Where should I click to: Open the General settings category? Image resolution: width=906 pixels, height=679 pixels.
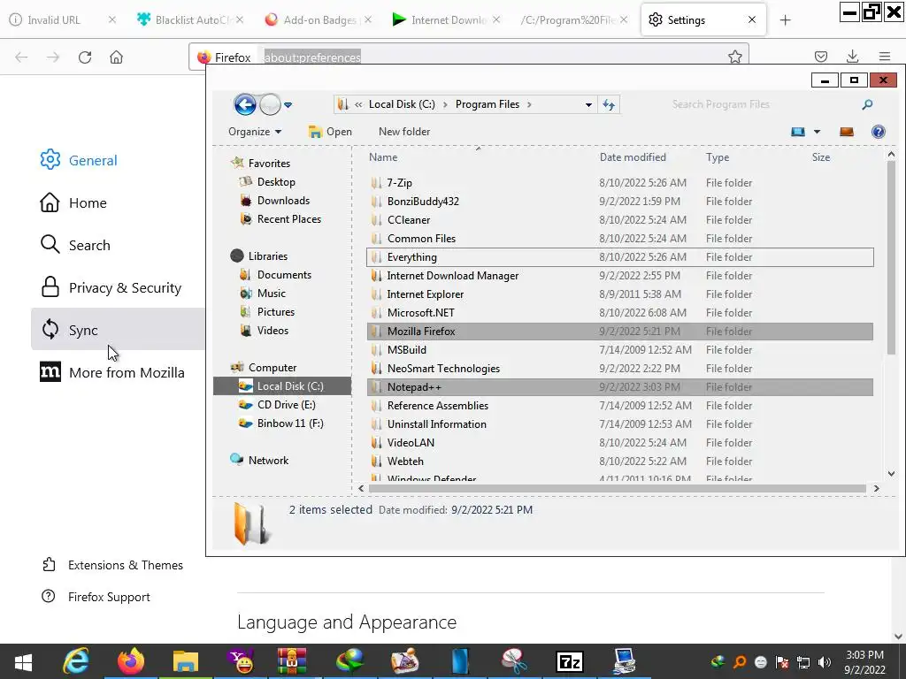[79, 160]
